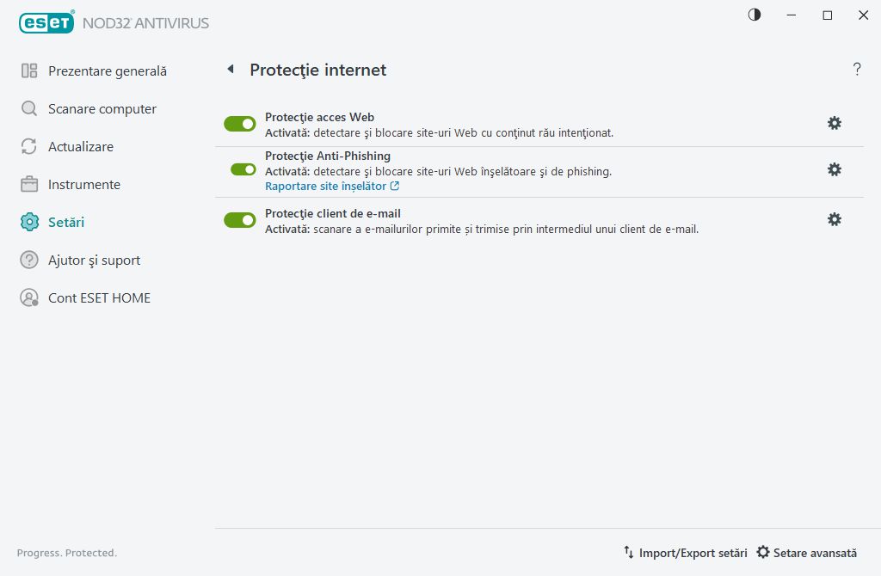The image size is (881, 576).
Task: Open Setare avansată settings
Action: click(x=807, y=552)
